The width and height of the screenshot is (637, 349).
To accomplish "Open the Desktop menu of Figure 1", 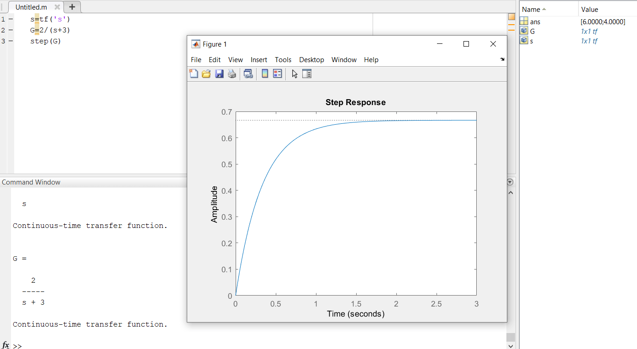I will point(312,59).
